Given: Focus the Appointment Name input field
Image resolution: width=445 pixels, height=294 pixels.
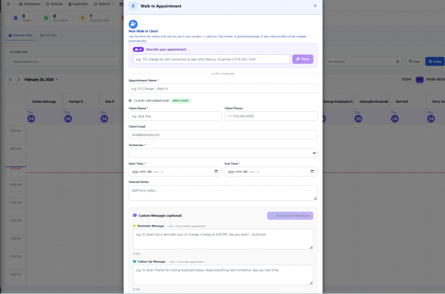Looking at the screenshot, I should (223, 88).
